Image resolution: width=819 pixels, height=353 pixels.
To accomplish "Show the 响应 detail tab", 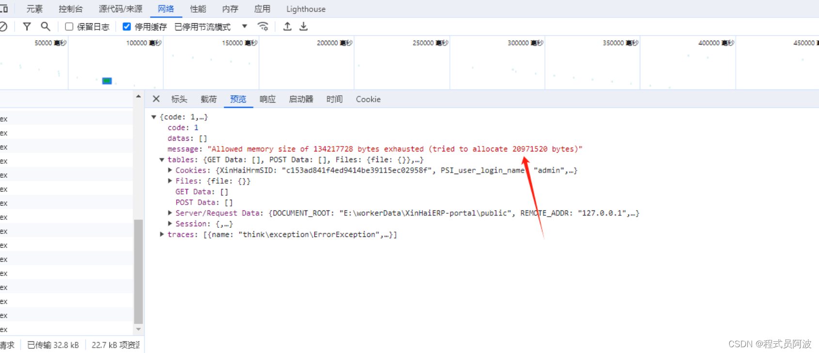I will coord(268,99).
